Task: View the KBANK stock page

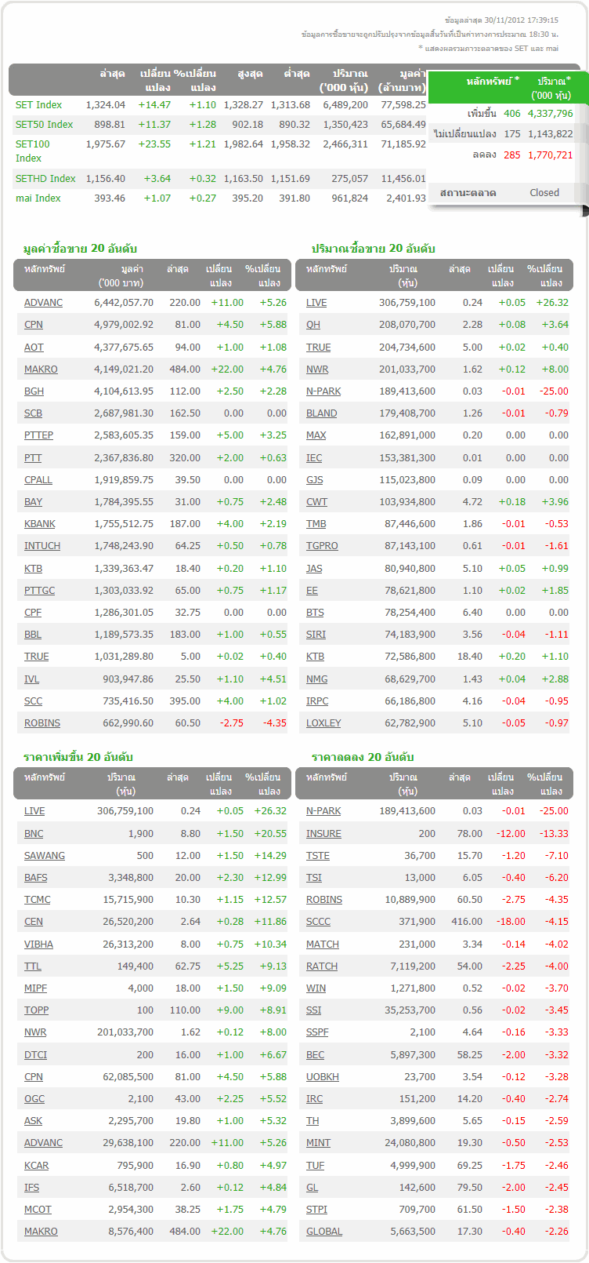Action: coord(40,524)
